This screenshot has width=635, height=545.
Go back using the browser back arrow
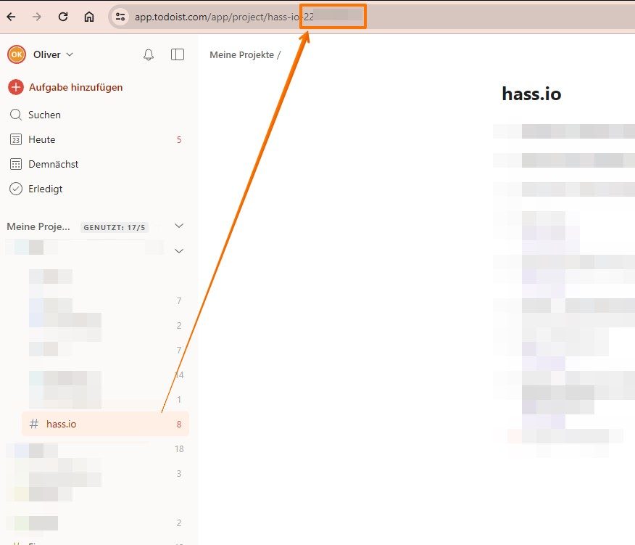pos(12,17)
